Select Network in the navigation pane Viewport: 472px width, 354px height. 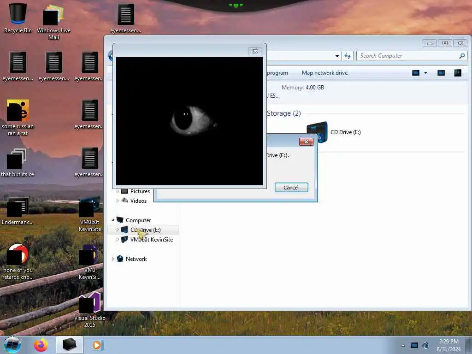pos(136,259)
